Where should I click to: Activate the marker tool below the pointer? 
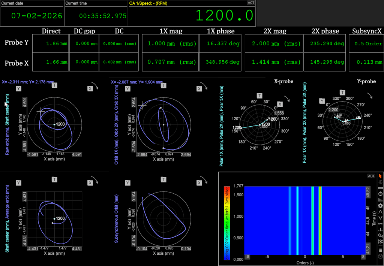[x=380, y=182]
